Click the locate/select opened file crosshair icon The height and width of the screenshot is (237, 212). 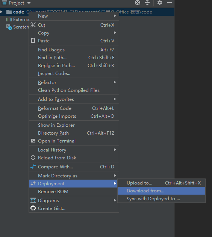138,3
